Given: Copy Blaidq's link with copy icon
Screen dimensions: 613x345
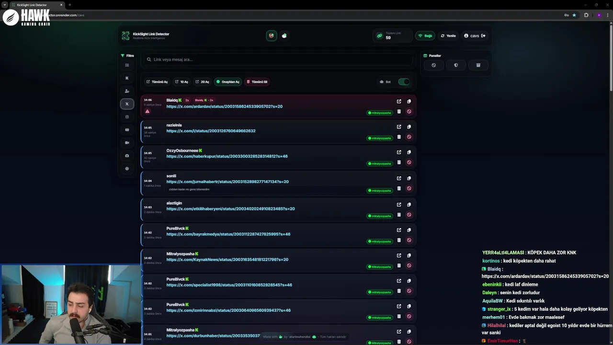Looking at the screenshot, I should coord(409,102).
